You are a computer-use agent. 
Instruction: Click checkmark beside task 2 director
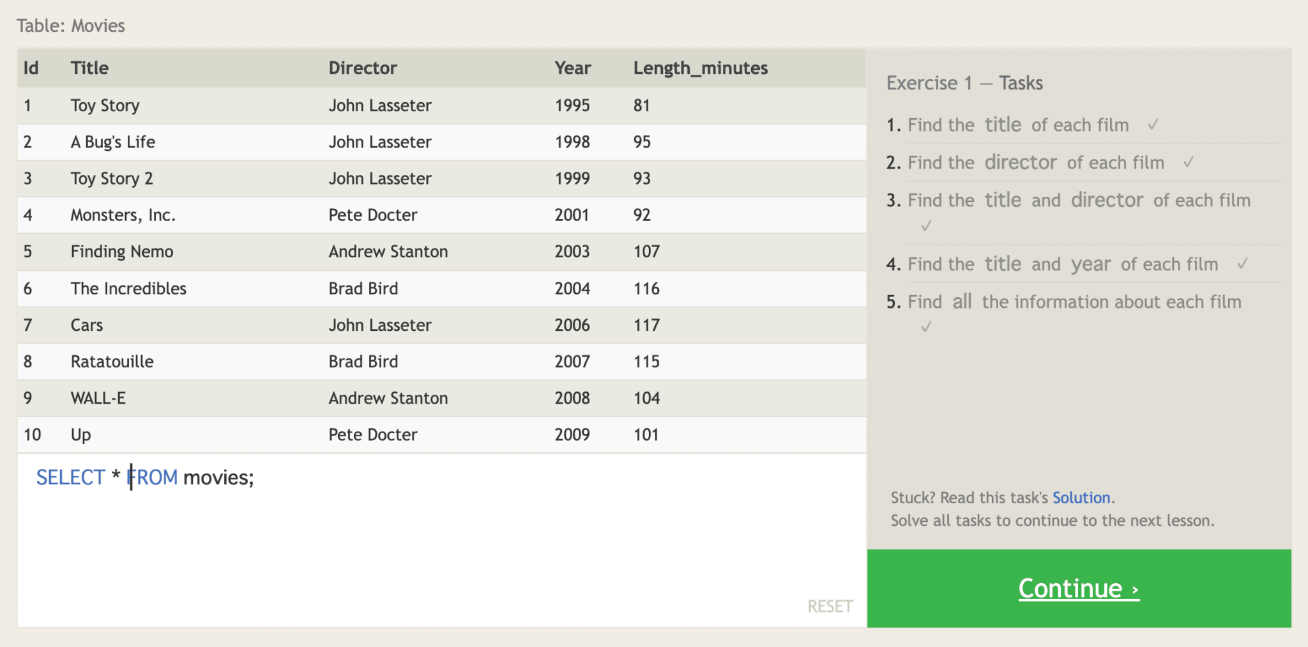tap(1188, 162)
